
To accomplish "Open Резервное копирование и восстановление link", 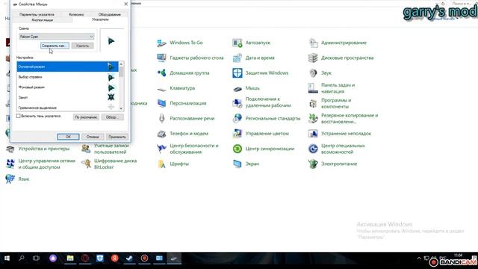I will [350, 118].
